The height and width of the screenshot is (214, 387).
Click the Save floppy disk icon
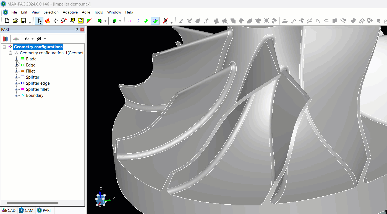tap(23, 21)
